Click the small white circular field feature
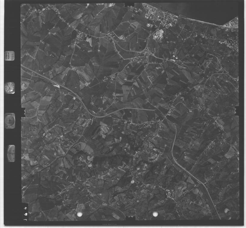 tap(132, 181)
